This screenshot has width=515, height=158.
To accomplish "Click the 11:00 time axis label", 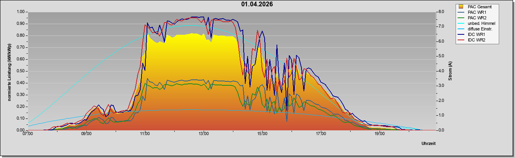I will [145, 134].
